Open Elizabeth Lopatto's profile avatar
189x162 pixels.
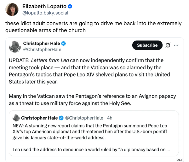click(12, 9)
